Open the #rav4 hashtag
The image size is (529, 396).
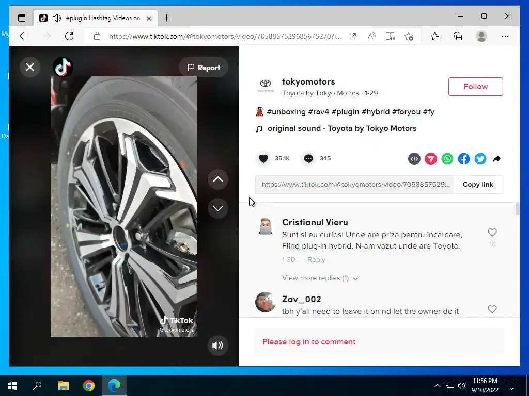click(318, 112)
